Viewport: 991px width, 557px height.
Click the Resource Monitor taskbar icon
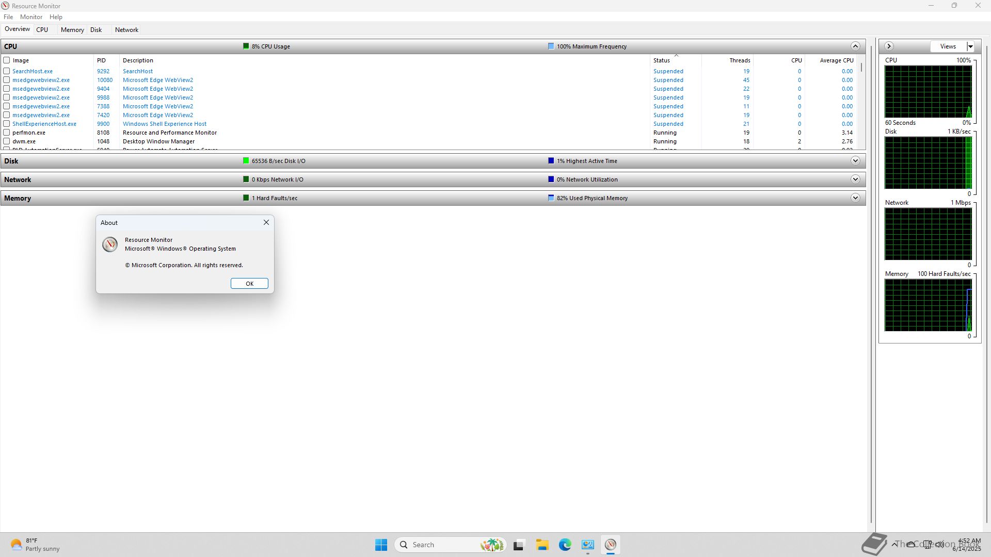(611, 545)
